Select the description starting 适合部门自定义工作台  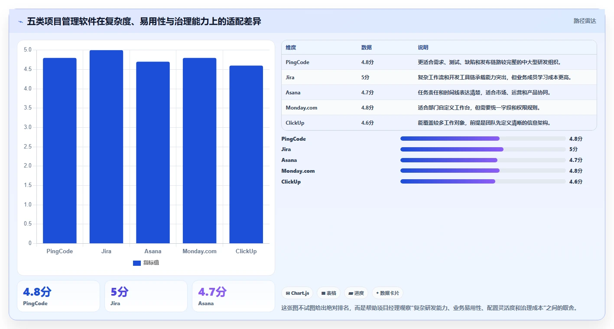(479, 108)
